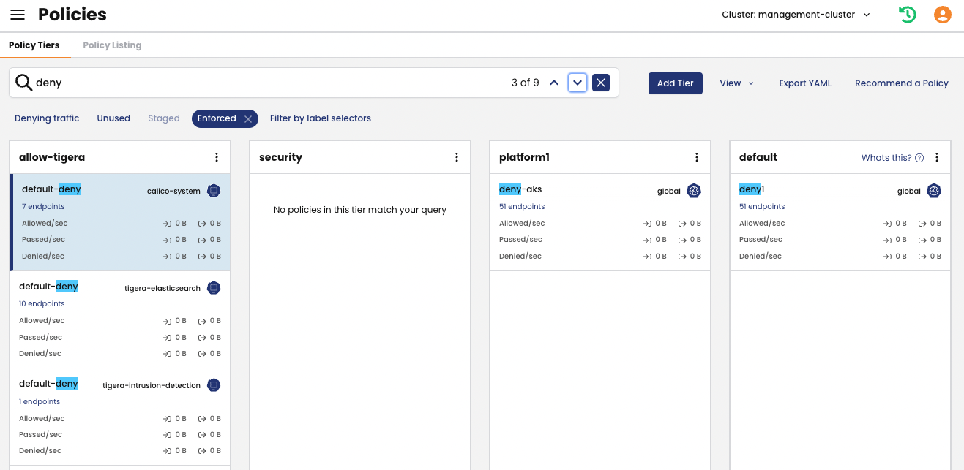Click the deny-aks global policy icon

pos(694,191)
